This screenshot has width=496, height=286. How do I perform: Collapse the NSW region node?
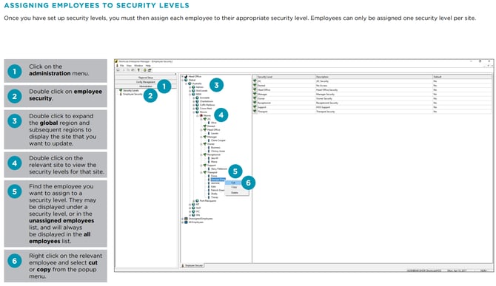pos(190,94)
